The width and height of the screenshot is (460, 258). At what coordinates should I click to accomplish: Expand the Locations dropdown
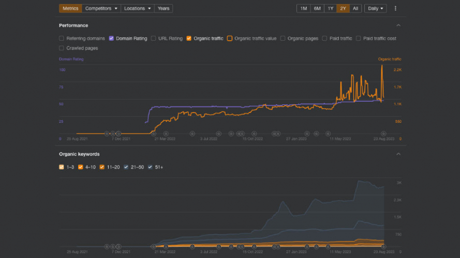(138, 8)
